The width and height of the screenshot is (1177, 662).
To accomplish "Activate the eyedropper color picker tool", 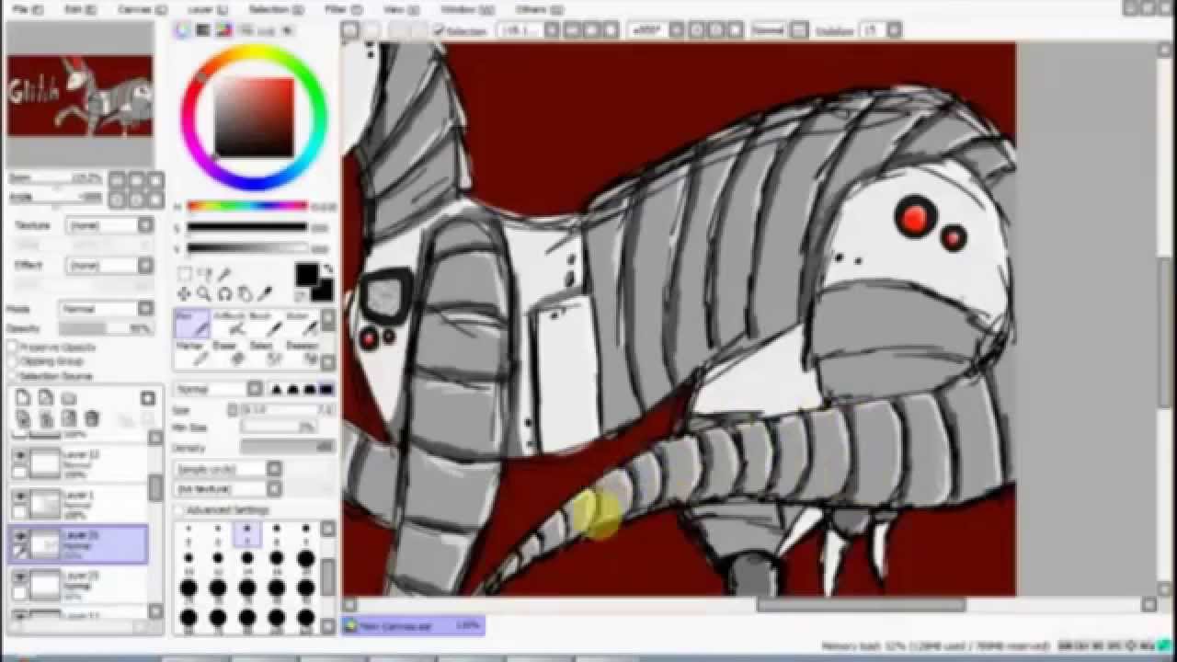I will (265, 294).
